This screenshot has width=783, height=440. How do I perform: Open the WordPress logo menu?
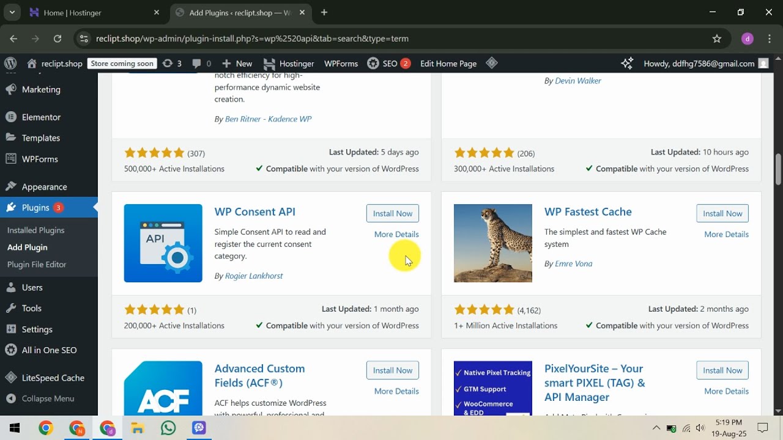coord(10,64)
